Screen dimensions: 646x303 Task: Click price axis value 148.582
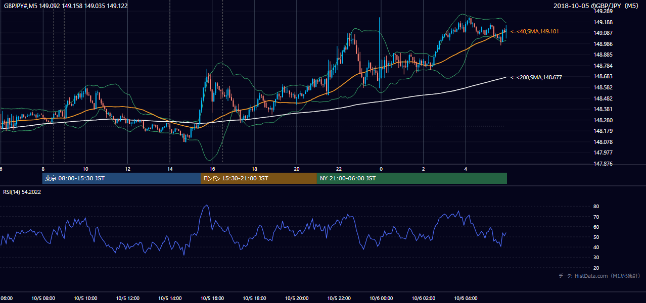click(x=602, y=87)
